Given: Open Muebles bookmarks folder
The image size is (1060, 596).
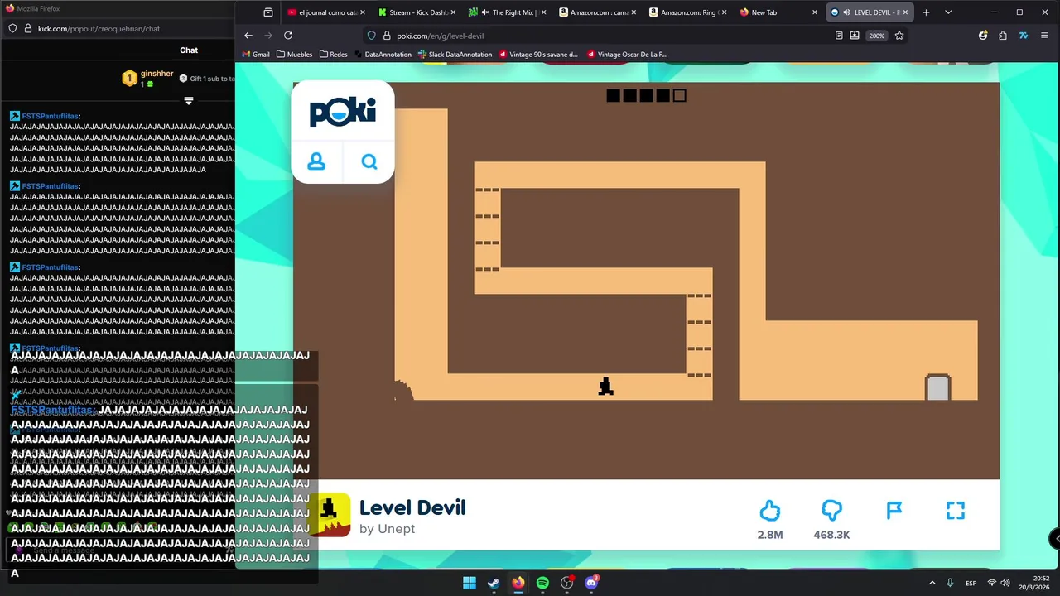Looking at the screenshot, I should tap(295, 55).
